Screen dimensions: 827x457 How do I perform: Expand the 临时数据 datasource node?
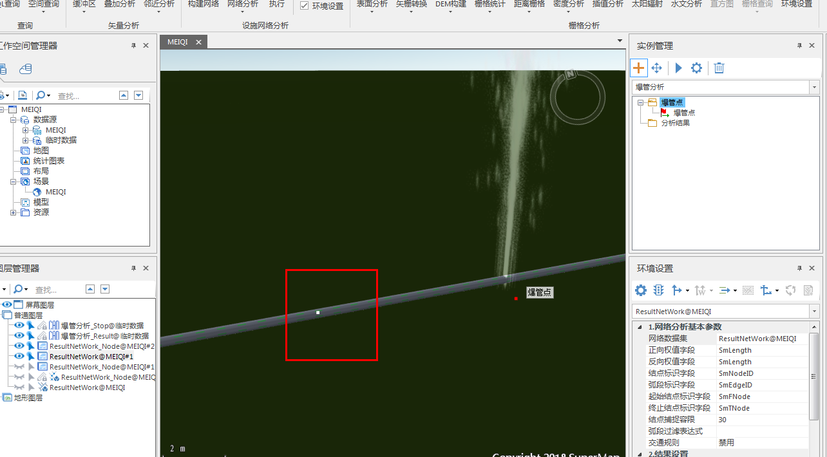[x=25, y=140]
